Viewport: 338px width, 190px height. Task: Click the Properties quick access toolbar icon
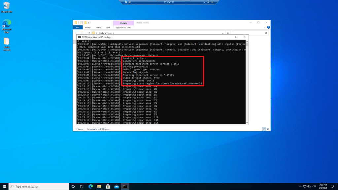point(82,23)
